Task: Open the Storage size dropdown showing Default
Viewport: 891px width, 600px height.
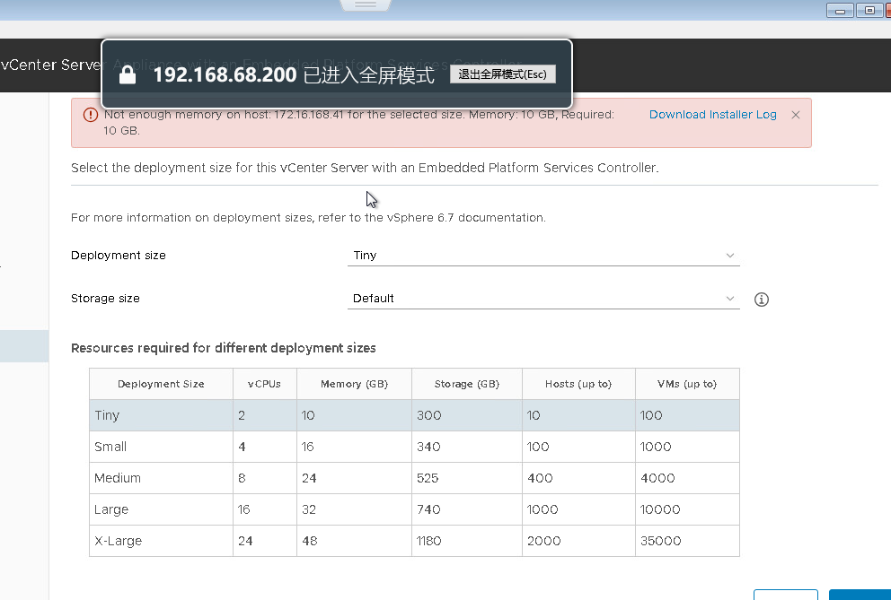Action: [x=543, y=299]
